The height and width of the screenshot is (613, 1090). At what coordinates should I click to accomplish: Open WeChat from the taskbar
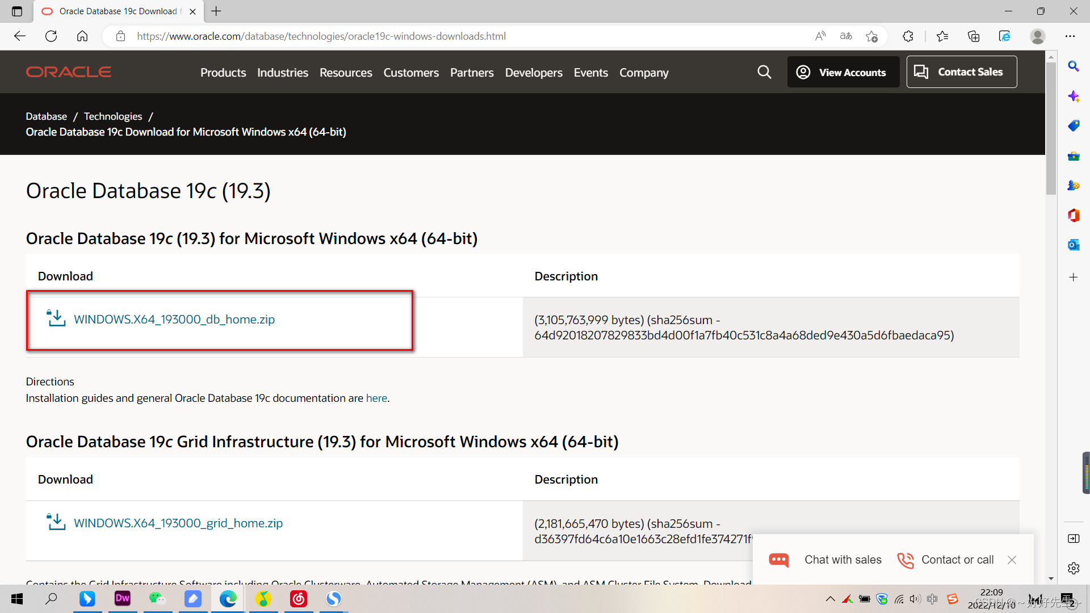click(158, 599)
